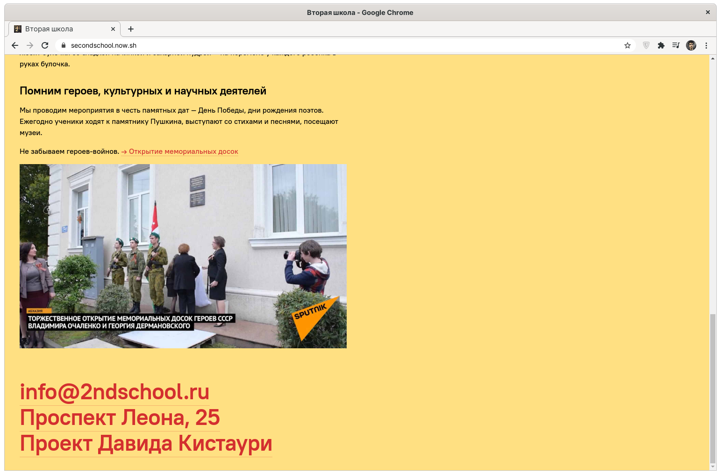721x475 pixels.
Task: Select the Вторая школа tab
Action: click(x=64, y=29)
